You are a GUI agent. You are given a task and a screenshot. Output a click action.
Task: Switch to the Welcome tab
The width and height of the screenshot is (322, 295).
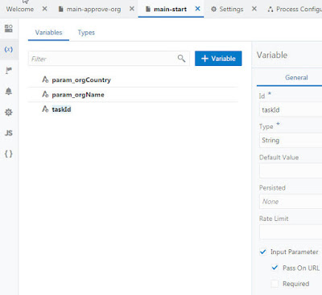point(20,9)
